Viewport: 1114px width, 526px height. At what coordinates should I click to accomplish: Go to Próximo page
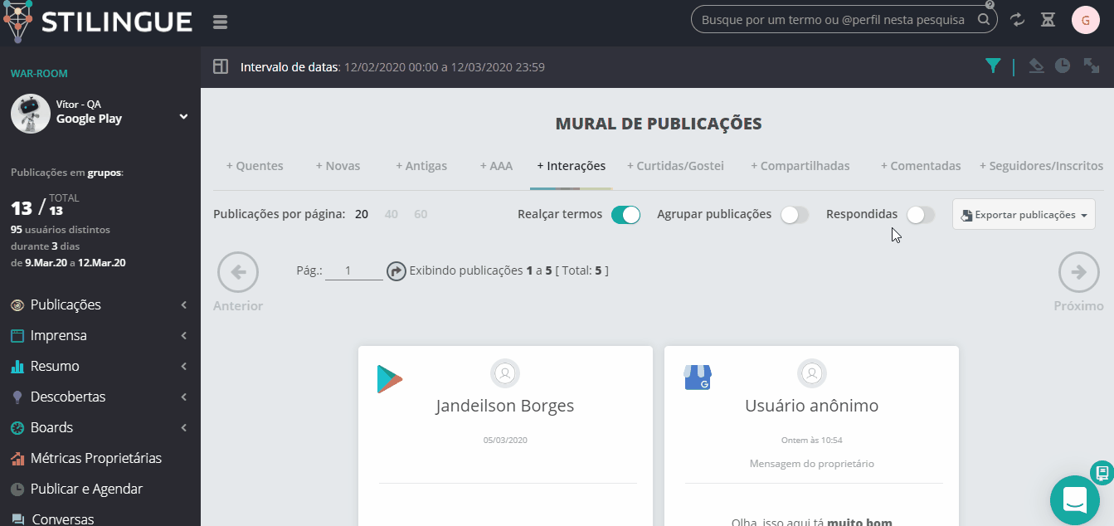click(1078, 282)
